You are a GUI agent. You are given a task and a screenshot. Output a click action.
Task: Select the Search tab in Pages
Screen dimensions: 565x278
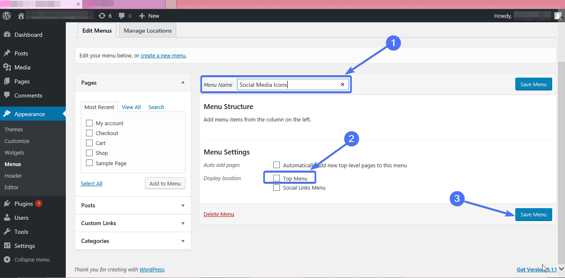(156, 107)
